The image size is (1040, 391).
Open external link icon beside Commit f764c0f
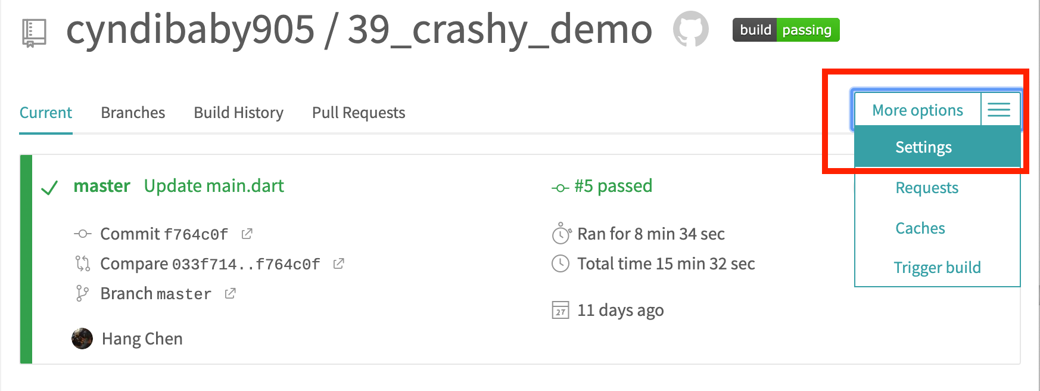pos(247,234)
